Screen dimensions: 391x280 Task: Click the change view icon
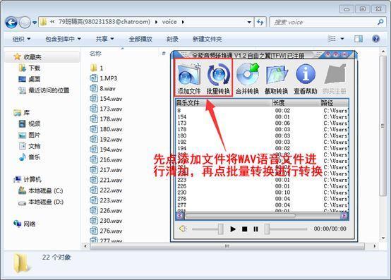point(332,39)
